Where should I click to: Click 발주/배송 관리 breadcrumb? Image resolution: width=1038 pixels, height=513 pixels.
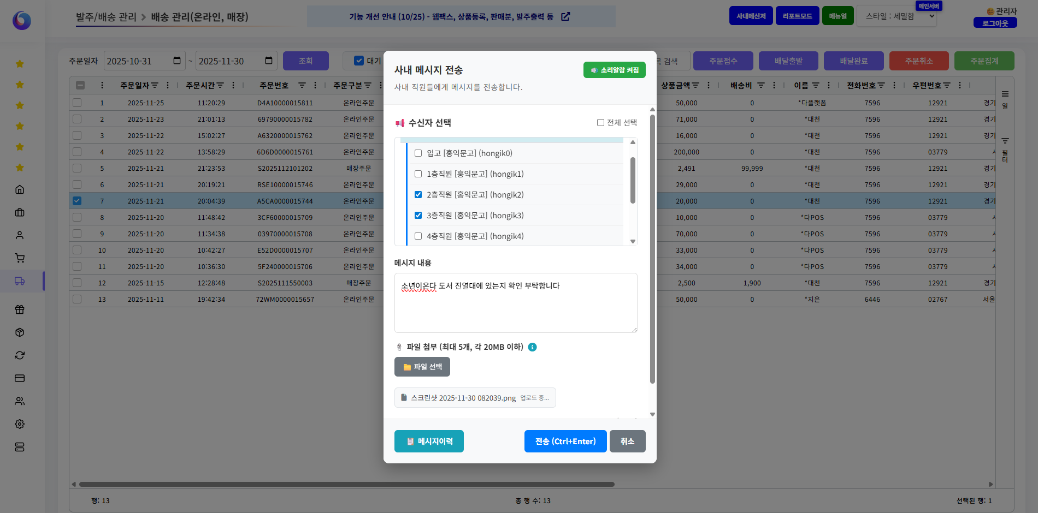tap(106, 17)
